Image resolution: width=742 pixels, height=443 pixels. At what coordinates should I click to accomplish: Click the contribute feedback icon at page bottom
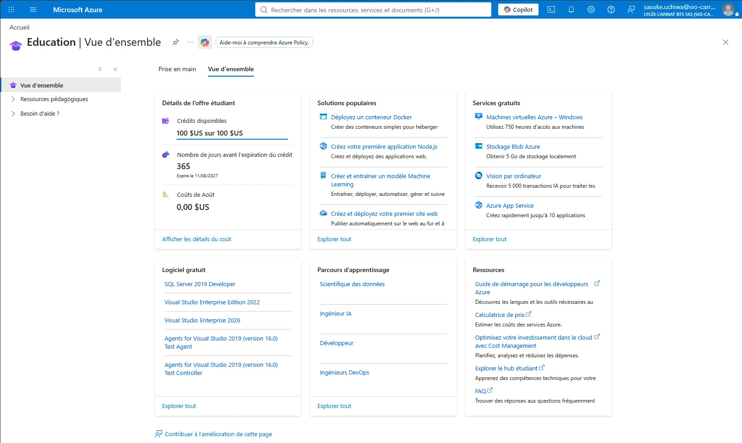click(158, 434)
